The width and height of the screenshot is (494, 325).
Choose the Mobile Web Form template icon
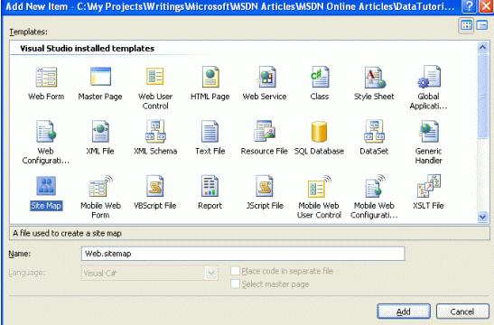(x=101, y=186)
